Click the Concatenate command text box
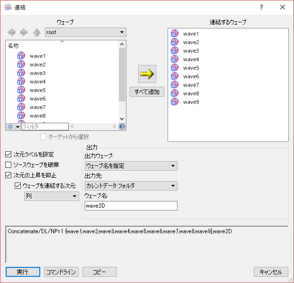 coord(147,245)
